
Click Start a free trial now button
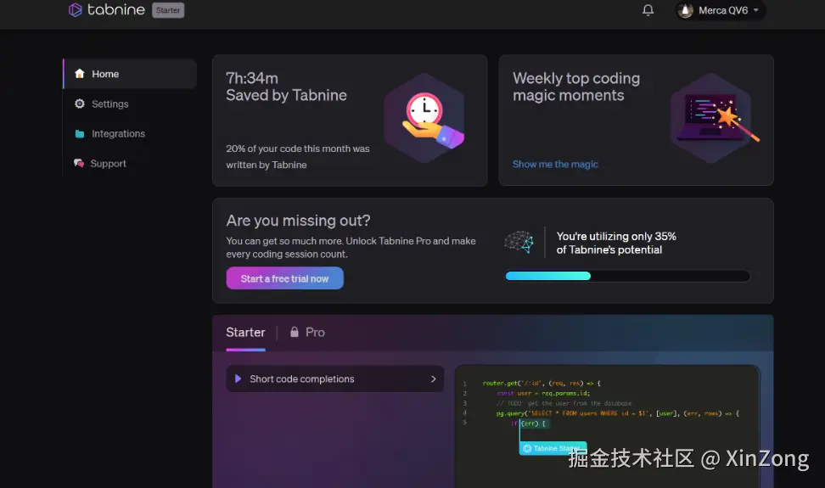coord(284,278)
